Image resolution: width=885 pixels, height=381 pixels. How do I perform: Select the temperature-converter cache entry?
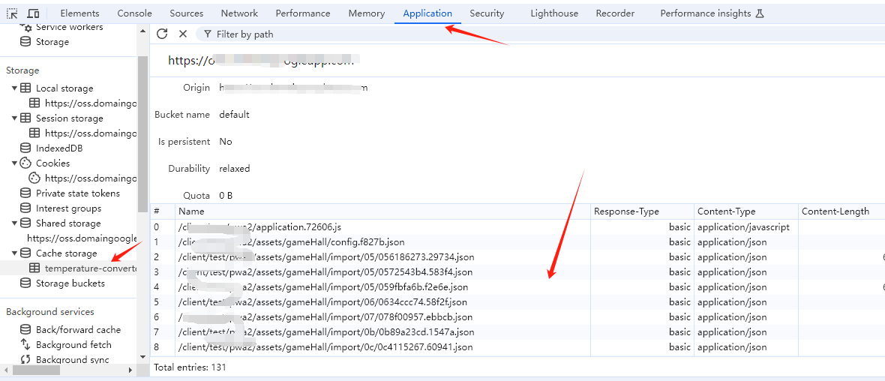pos(88,268)
